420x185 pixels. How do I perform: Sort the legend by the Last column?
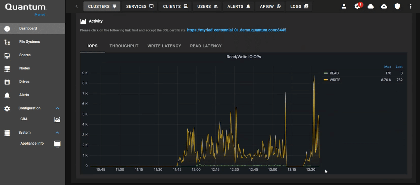(399, 67)
